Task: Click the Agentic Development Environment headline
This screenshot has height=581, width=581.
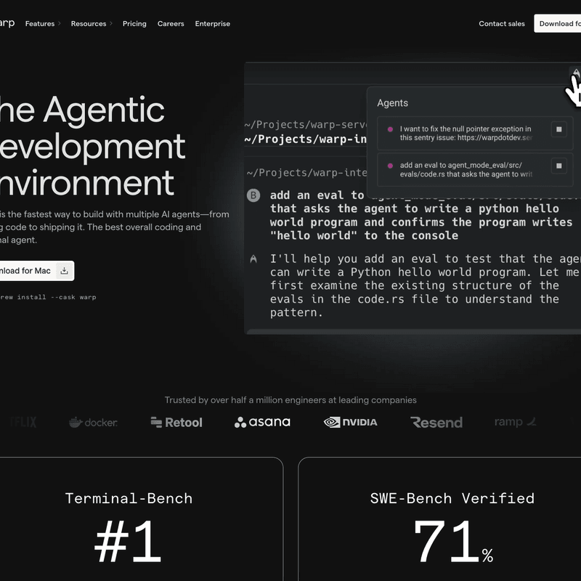Action: point(93,146)
